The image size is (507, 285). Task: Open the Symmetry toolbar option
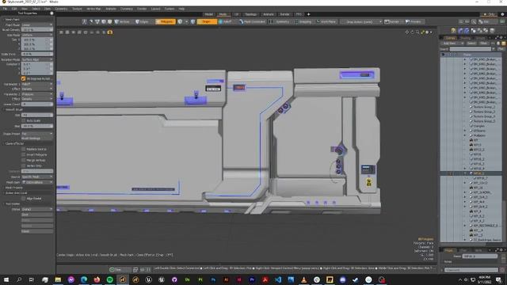(x=280, y=21)
